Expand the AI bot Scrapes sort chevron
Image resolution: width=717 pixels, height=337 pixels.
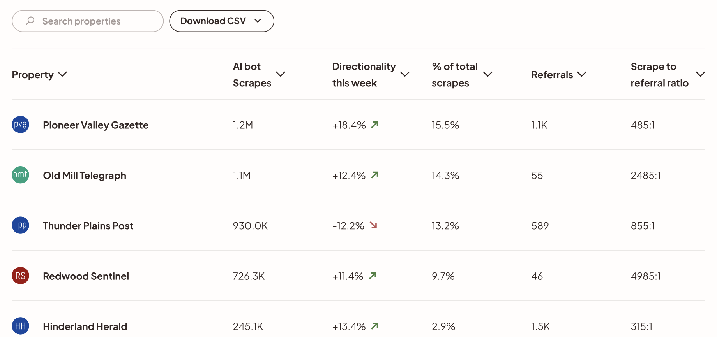281,74
